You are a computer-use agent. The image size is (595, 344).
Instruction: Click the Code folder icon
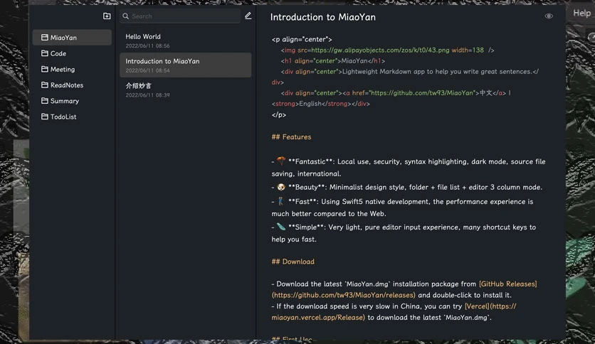point(45,53)
